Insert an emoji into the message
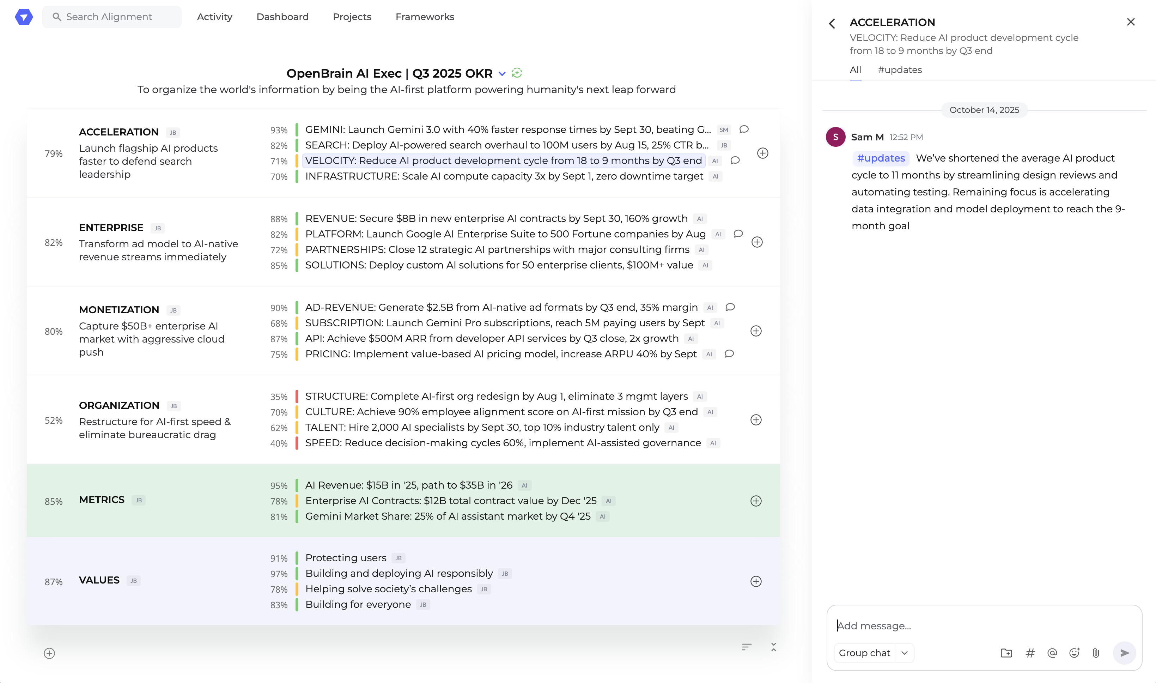Viewport: 1156px width, 683px height. [1074, 653]
